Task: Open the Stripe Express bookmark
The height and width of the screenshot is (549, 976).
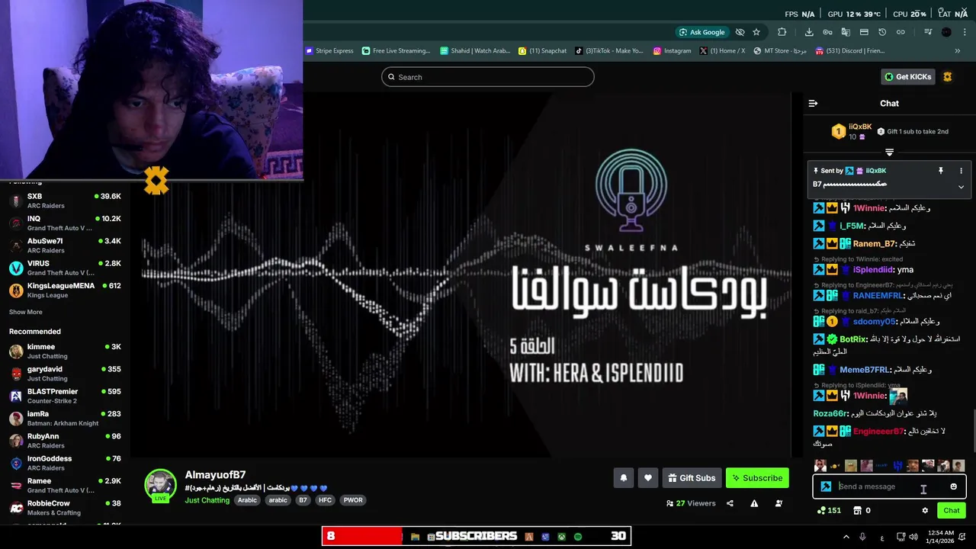Action: 329,51
